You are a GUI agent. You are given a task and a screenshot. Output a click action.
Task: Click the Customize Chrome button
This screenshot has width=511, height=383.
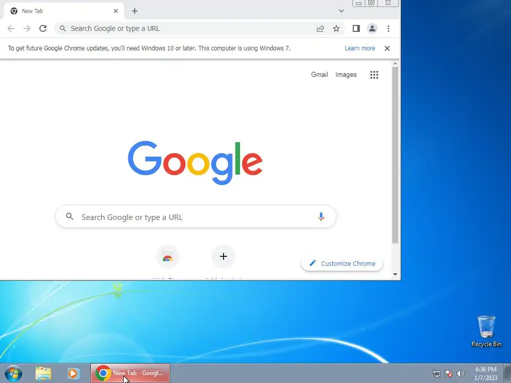pyautogui.click(x=342, y=263)
